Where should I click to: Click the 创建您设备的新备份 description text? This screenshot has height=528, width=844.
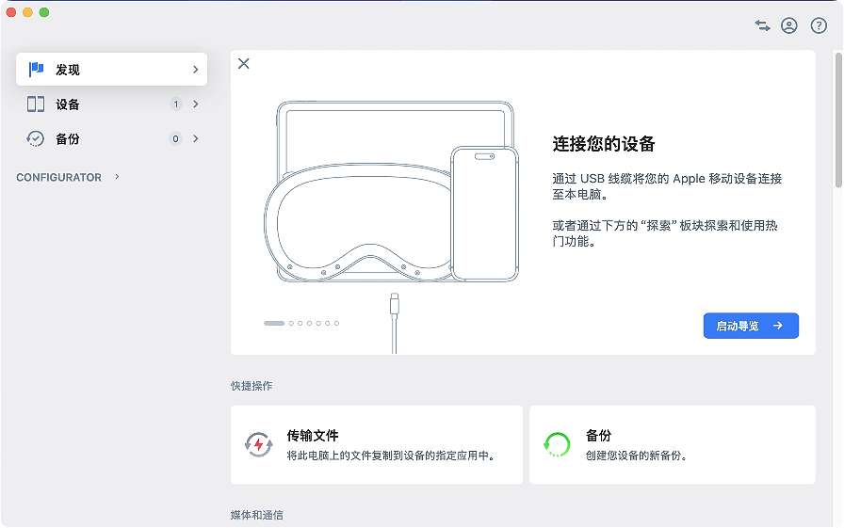(x=637, y=456)
